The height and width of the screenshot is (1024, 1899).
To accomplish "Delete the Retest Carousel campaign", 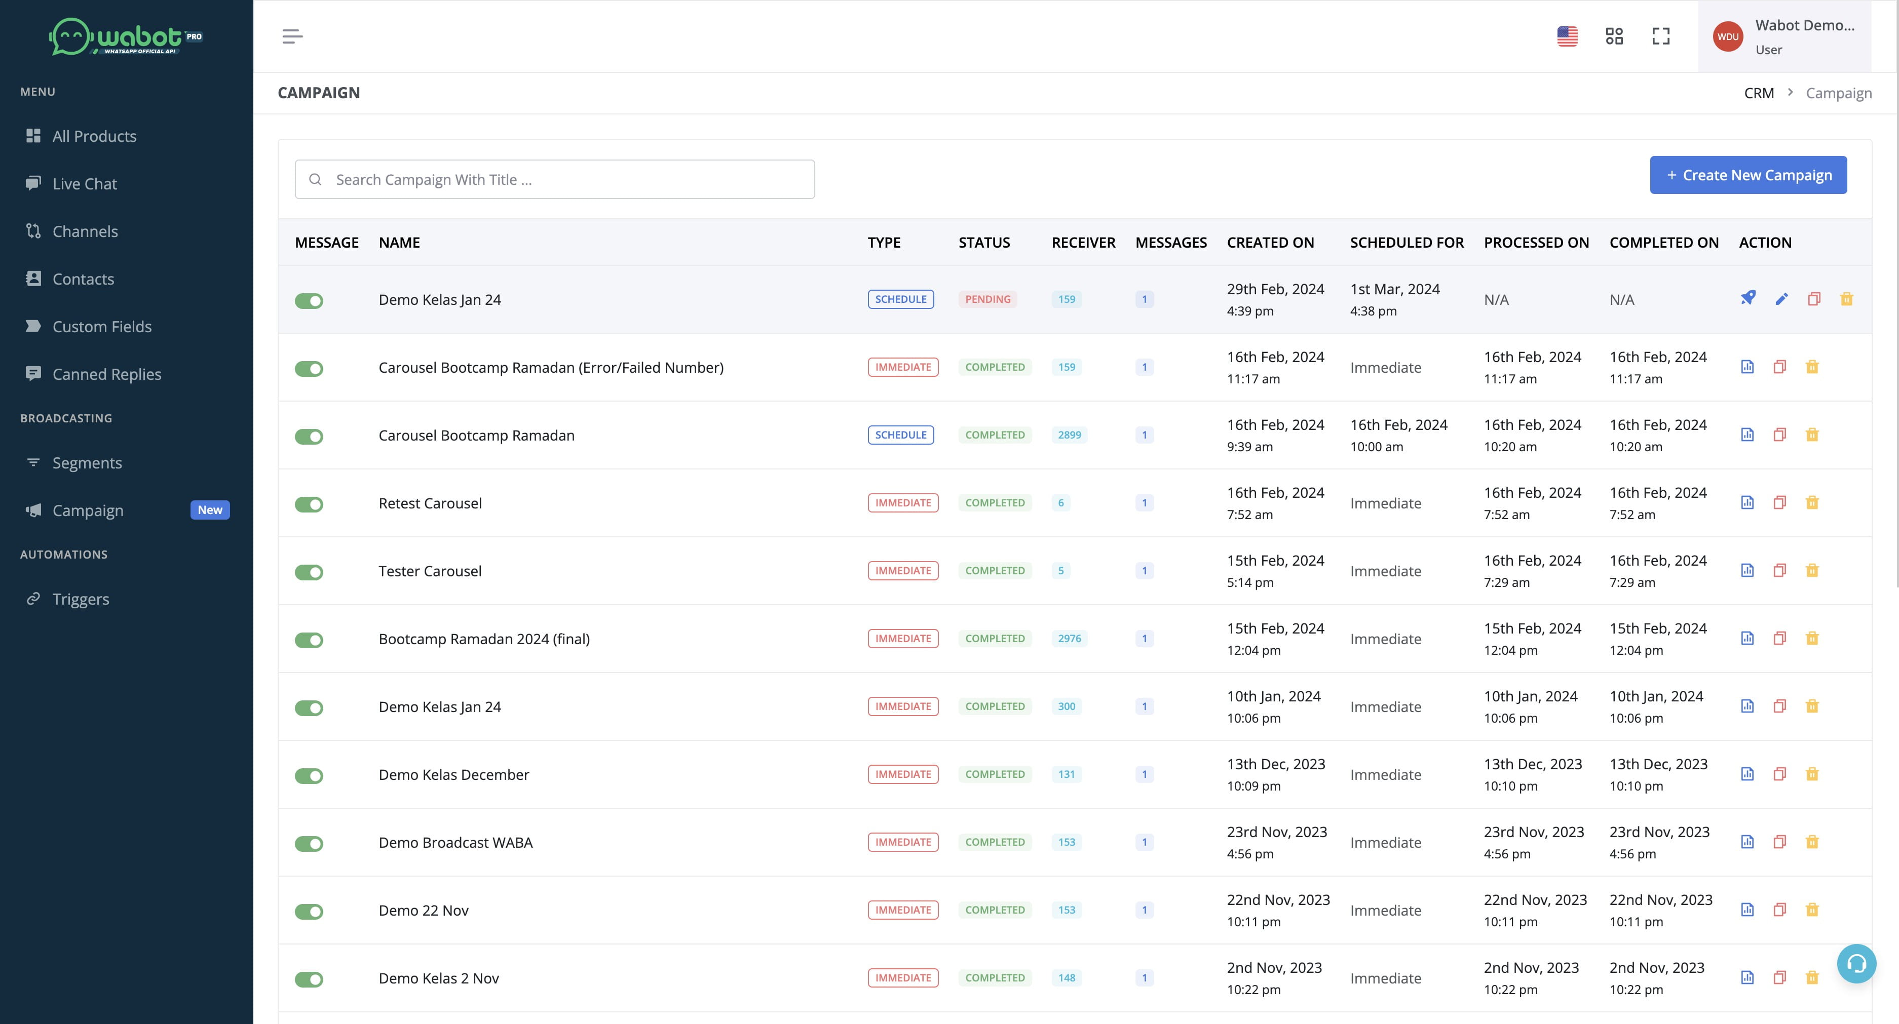I will click(1812, 502).
